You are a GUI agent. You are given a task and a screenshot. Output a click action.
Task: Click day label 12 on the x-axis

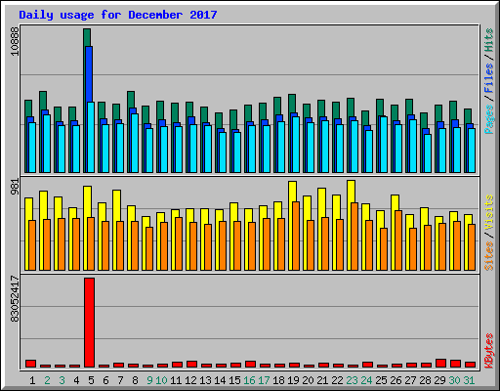click(x=190, y=380)
